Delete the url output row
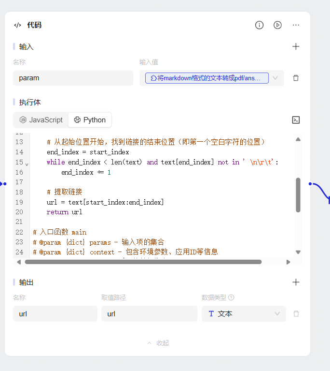 tap(296, 314)
